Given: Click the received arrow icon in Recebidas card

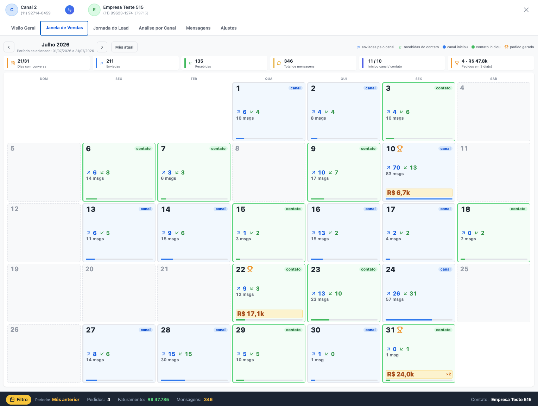Looking at the screenshot, I should pyautogui.click(x=190, y=63).
